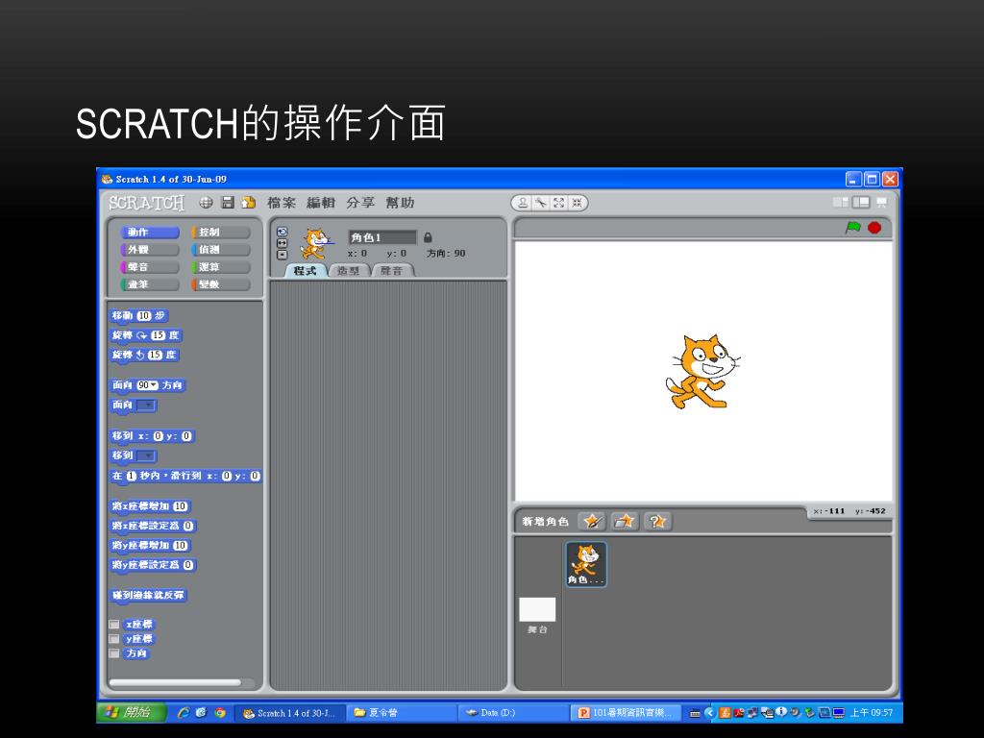Switch to presentation mode
This screenshot has width=984, height=738.
click(x=882, y=202)
